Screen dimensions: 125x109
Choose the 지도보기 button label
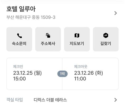click(77, 43)
